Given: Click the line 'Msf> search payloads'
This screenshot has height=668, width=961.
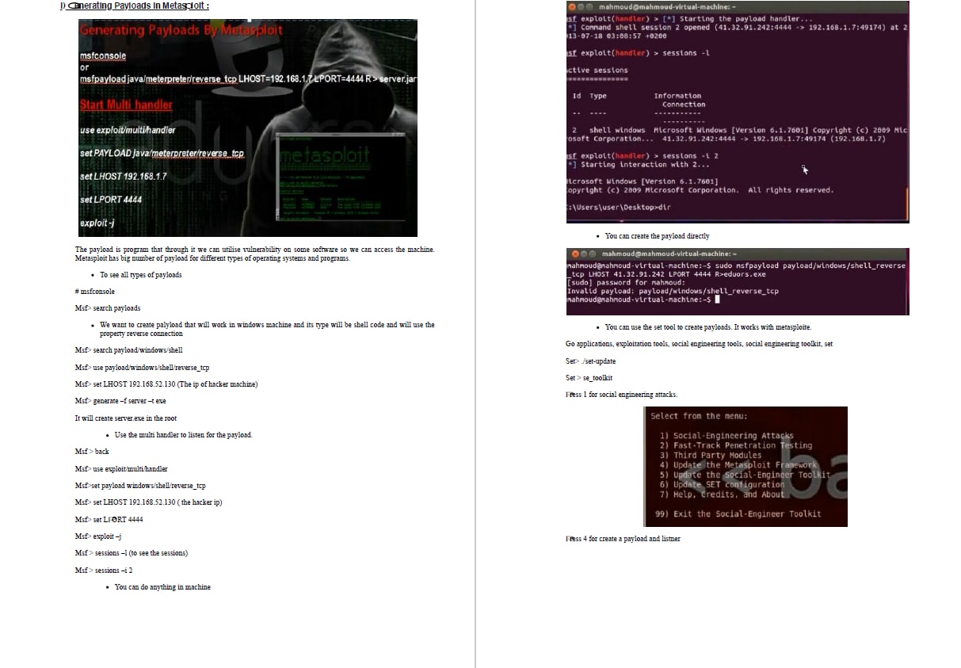Looking at the screenshot, I should point(108,308).
